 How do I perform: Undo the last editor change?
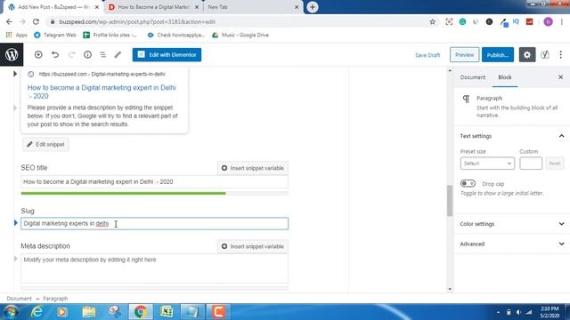click(55, 55)
